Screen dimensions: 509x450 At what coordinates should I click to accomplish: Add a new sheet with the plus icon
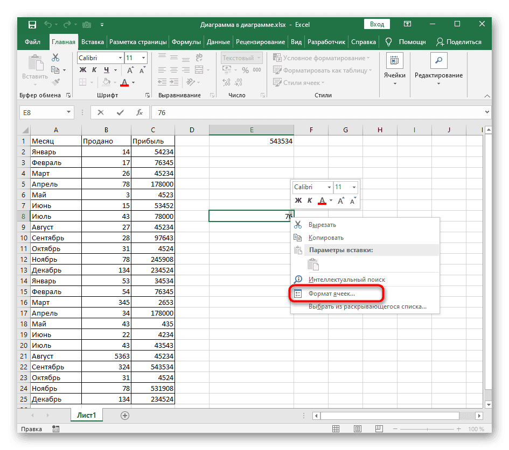pyautogui.click(x=125, y=415)
